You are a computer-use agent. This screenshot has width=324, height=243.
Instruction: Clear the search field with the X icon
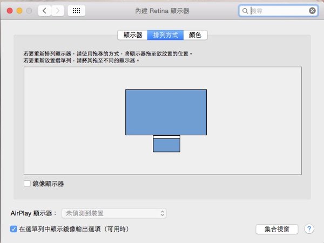[x=312, y=11]
